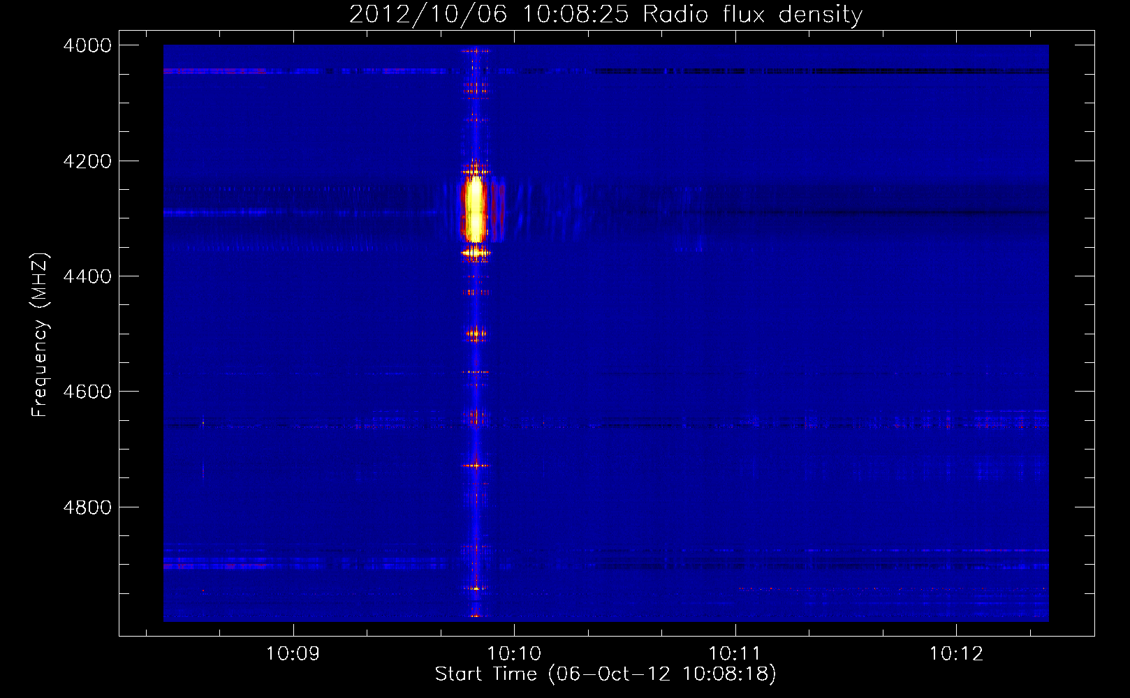Click the 4400 frequency tick label
This screenshot has width=1130, height=698.
click(87, 276)
